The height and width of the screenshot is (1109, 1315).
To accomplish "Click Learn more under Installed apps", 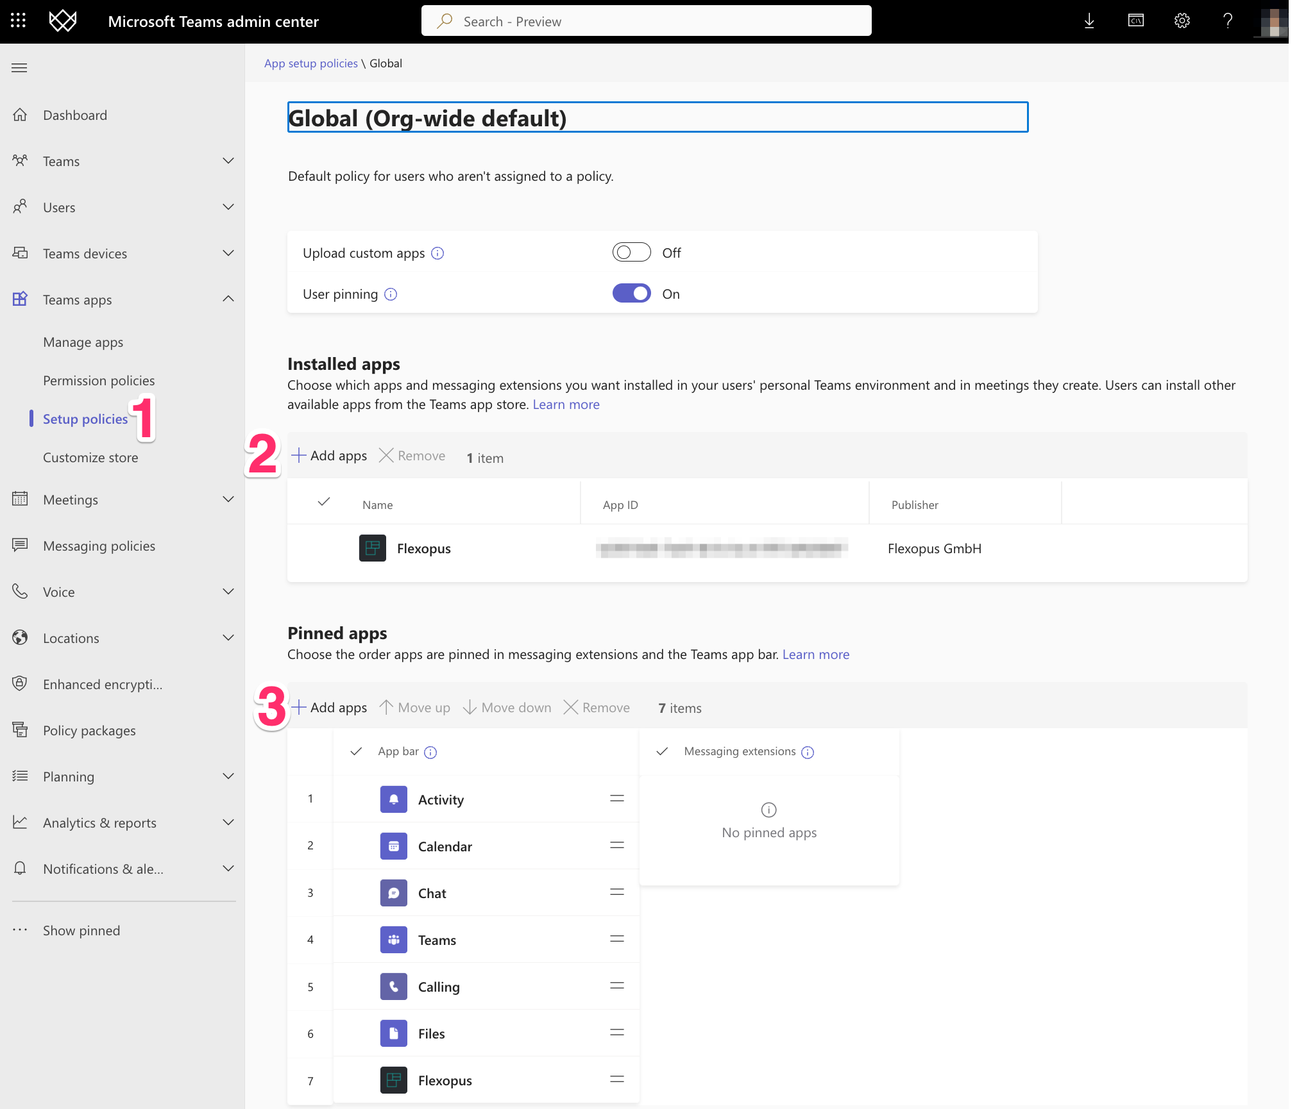I will tap(566, 404).
